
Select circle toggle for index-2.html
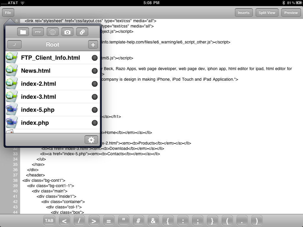point(94,84)
